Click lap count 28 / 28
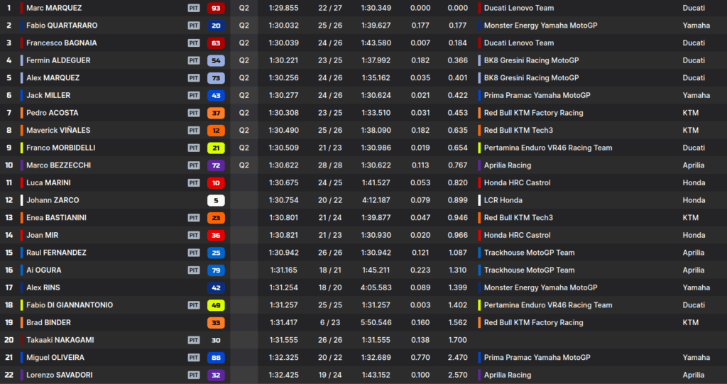 pos(330,165)
